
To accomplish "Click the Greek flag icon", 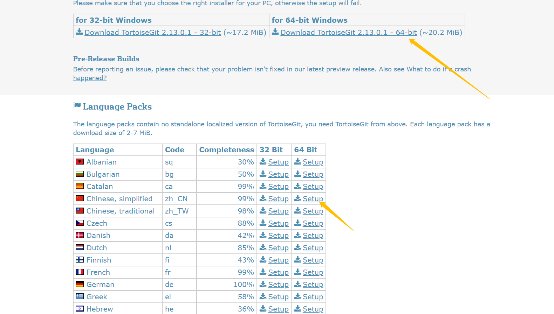I will 80,296.
